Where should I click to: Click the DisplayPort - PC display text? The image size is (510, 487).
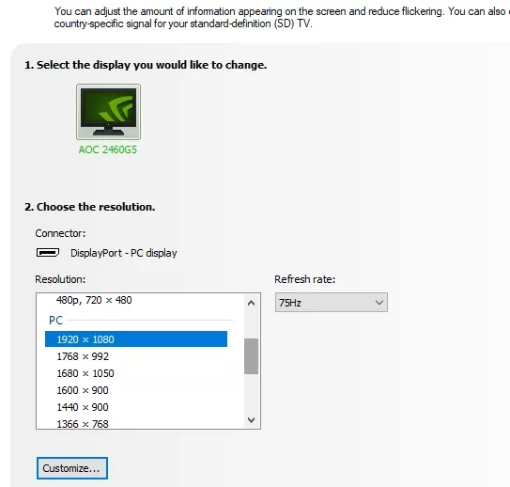(124, 253)
